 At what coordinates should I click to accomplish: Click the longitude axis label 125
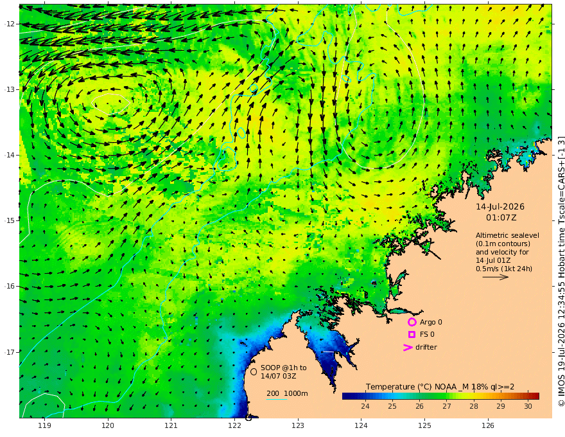[424, 425]
